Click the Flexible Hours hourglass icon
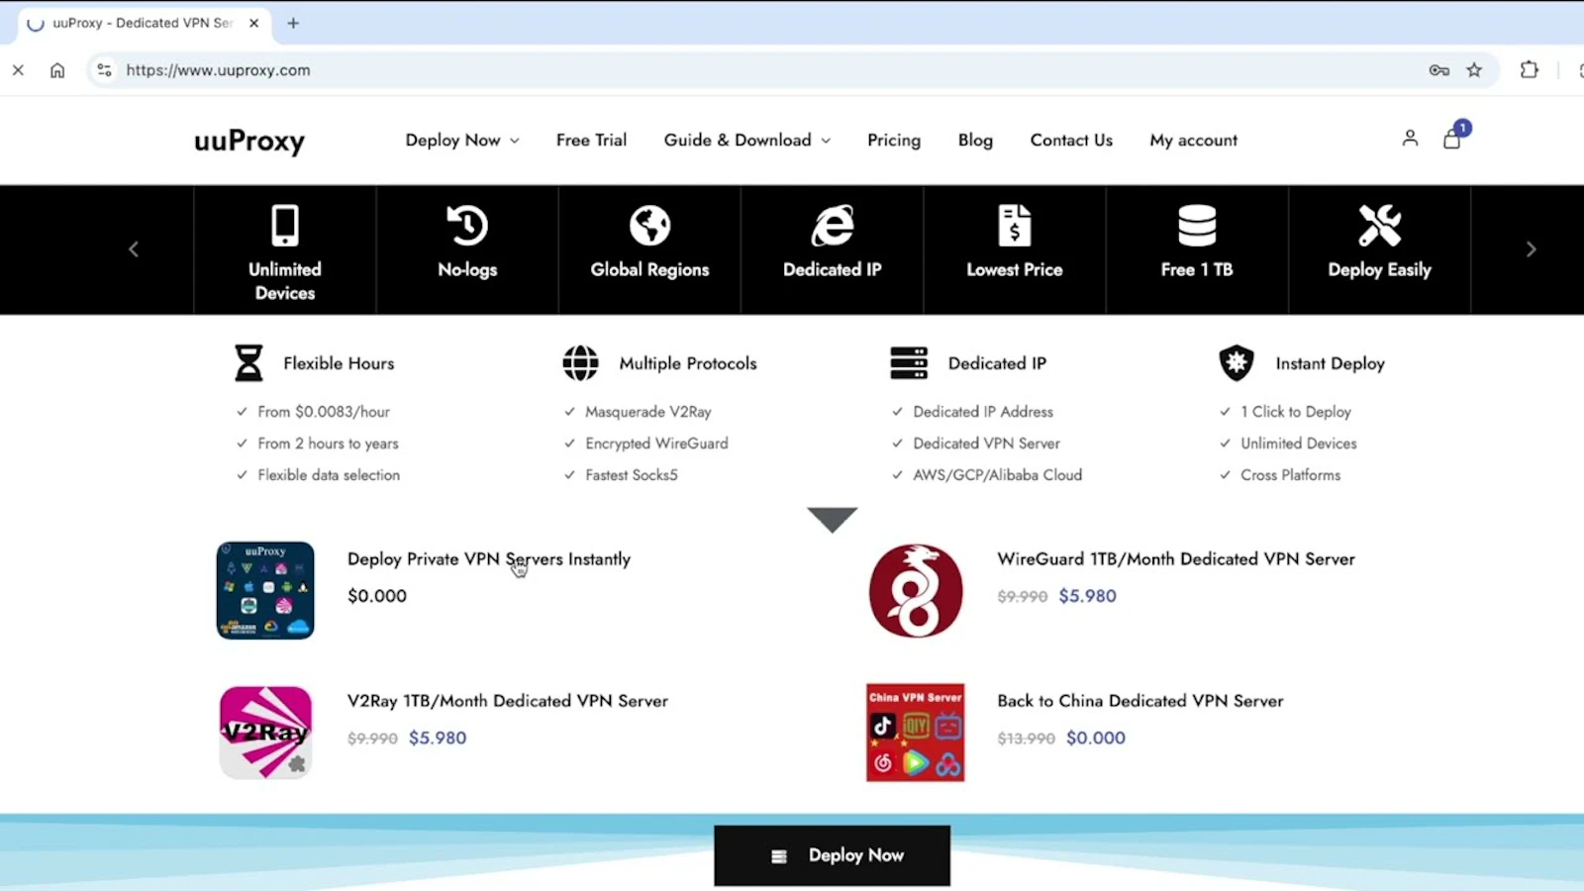This screenshot has height=891, width=1584. [248, 363]
